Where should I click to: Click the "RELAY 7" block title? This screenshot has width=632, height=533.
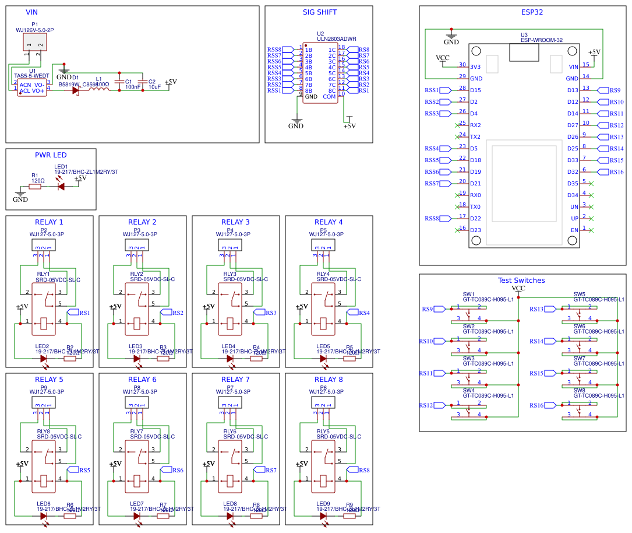pyautogui.click(x=235, y=379)
